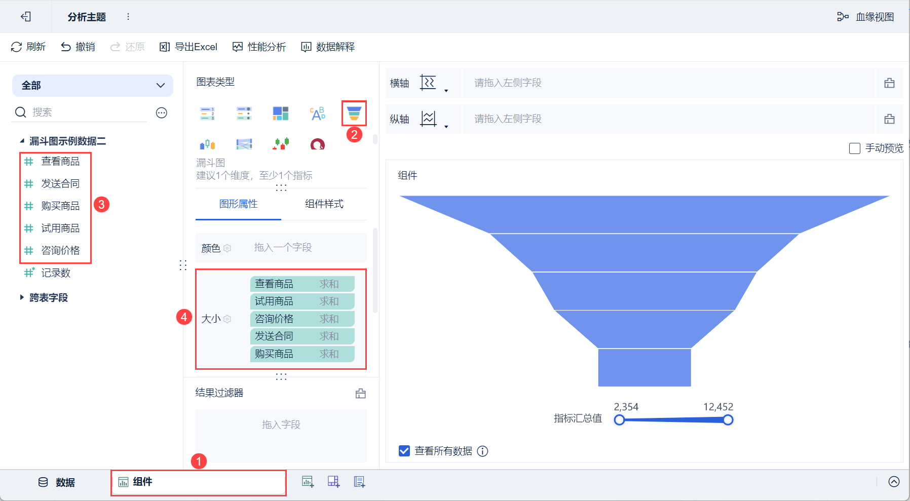This screenshot has height=501, width=910.
Task: Switch to the 组件样式 tab
Action: (x=324, y=204)
